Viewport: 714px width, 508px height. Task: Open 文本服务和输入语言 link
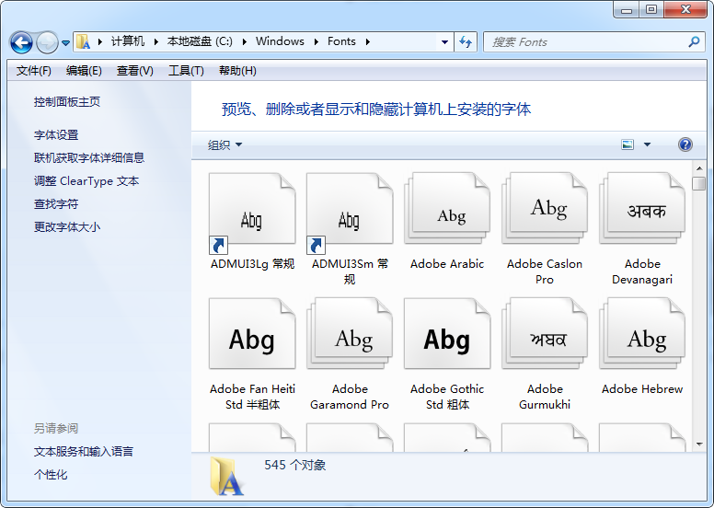coord(84,452)
